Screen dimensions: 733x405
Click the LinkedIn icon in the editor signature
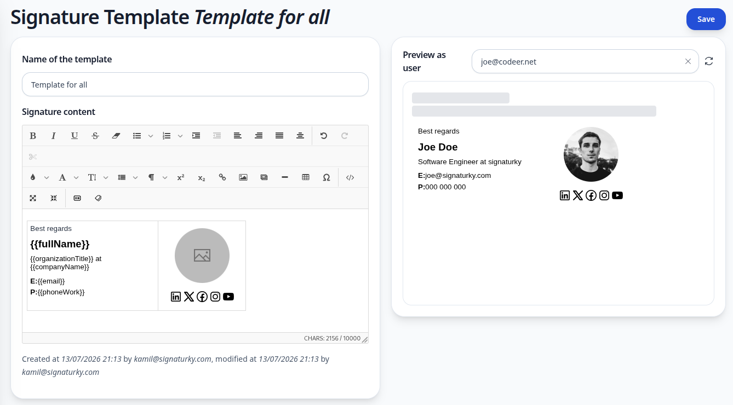click(176, 297)
